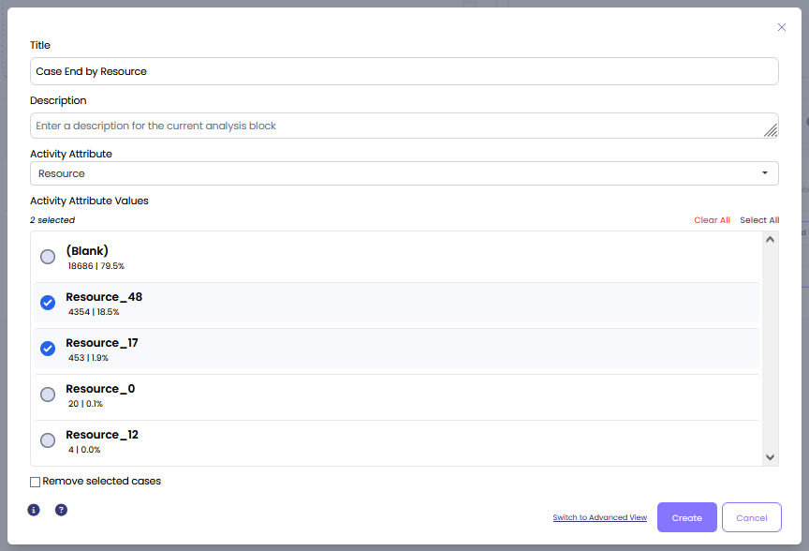The height and width of the screenshot is (551, 809).
Task: Select the (Blank) attribute value
Action: [x=48, y=257]
